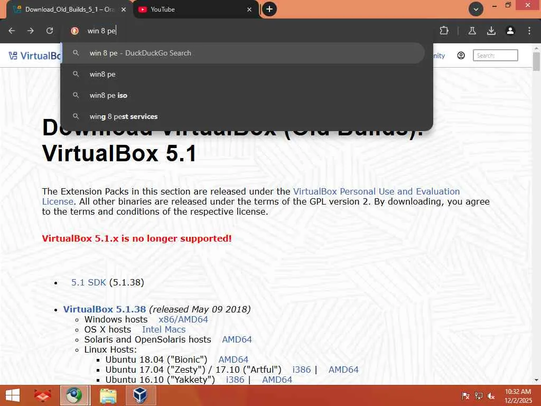The height and width of the screenshot is (406, 541).
Task: Click the VirtualBox logo on the page
Action: [x=34, y=56]
